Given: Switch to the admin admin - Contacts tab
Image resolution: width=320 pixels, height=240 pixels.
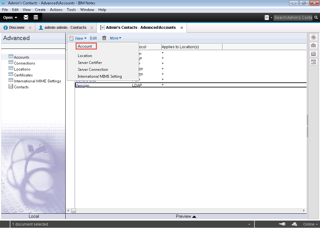Looking at the screenshot, I should (x=65, y=28).
